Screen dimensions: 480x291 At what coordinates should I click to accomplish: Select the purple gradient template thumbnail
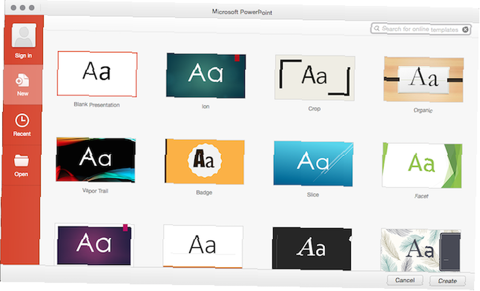[94, 244]
